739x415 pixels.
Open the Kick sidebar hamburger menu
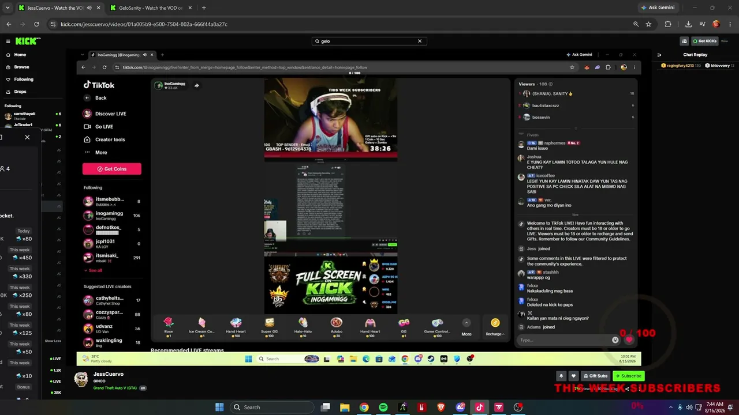click(8, 41)
